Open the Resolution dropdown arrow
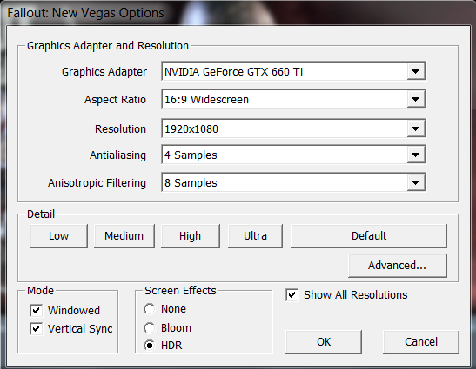 (x=415, y=128)
